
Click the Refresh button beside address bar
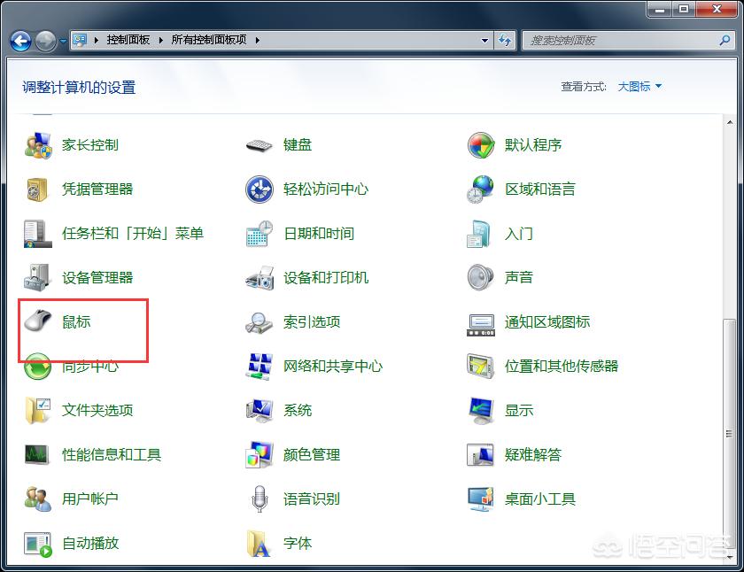point(505,41)
